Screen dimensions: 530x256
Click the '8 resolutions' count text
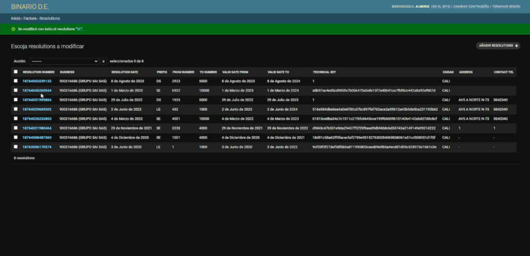(24, 158)
